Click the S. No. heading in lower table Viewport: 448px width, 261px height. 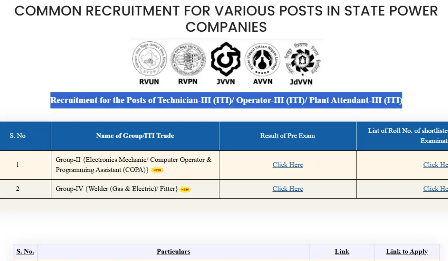point(25,252)
